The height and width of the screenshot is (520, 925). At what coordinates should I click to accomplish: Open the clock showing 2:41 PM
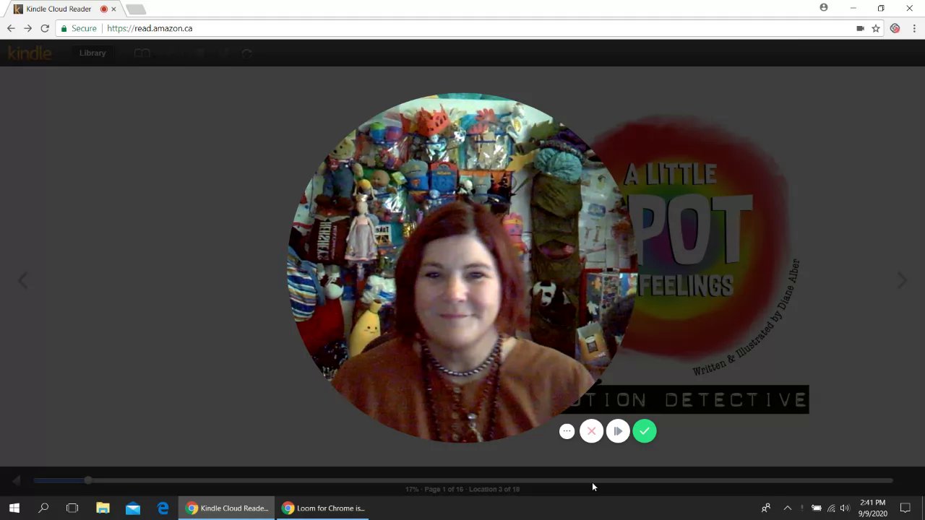[x=873, y=508]
